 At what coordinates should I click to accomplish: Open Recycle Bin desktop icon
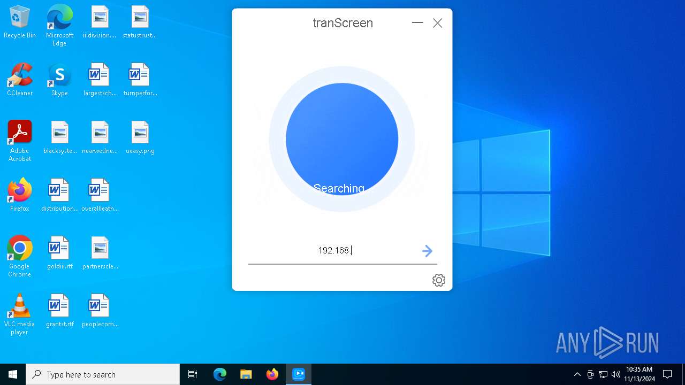[20, 22]
